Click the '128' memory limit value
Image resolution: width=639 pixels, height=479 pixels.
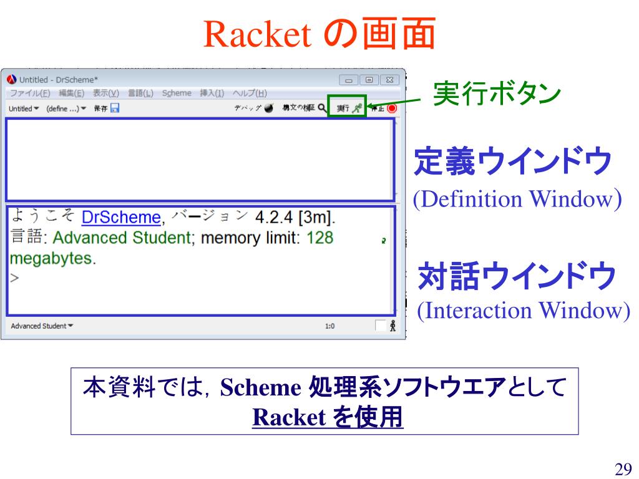coord(320,238)
